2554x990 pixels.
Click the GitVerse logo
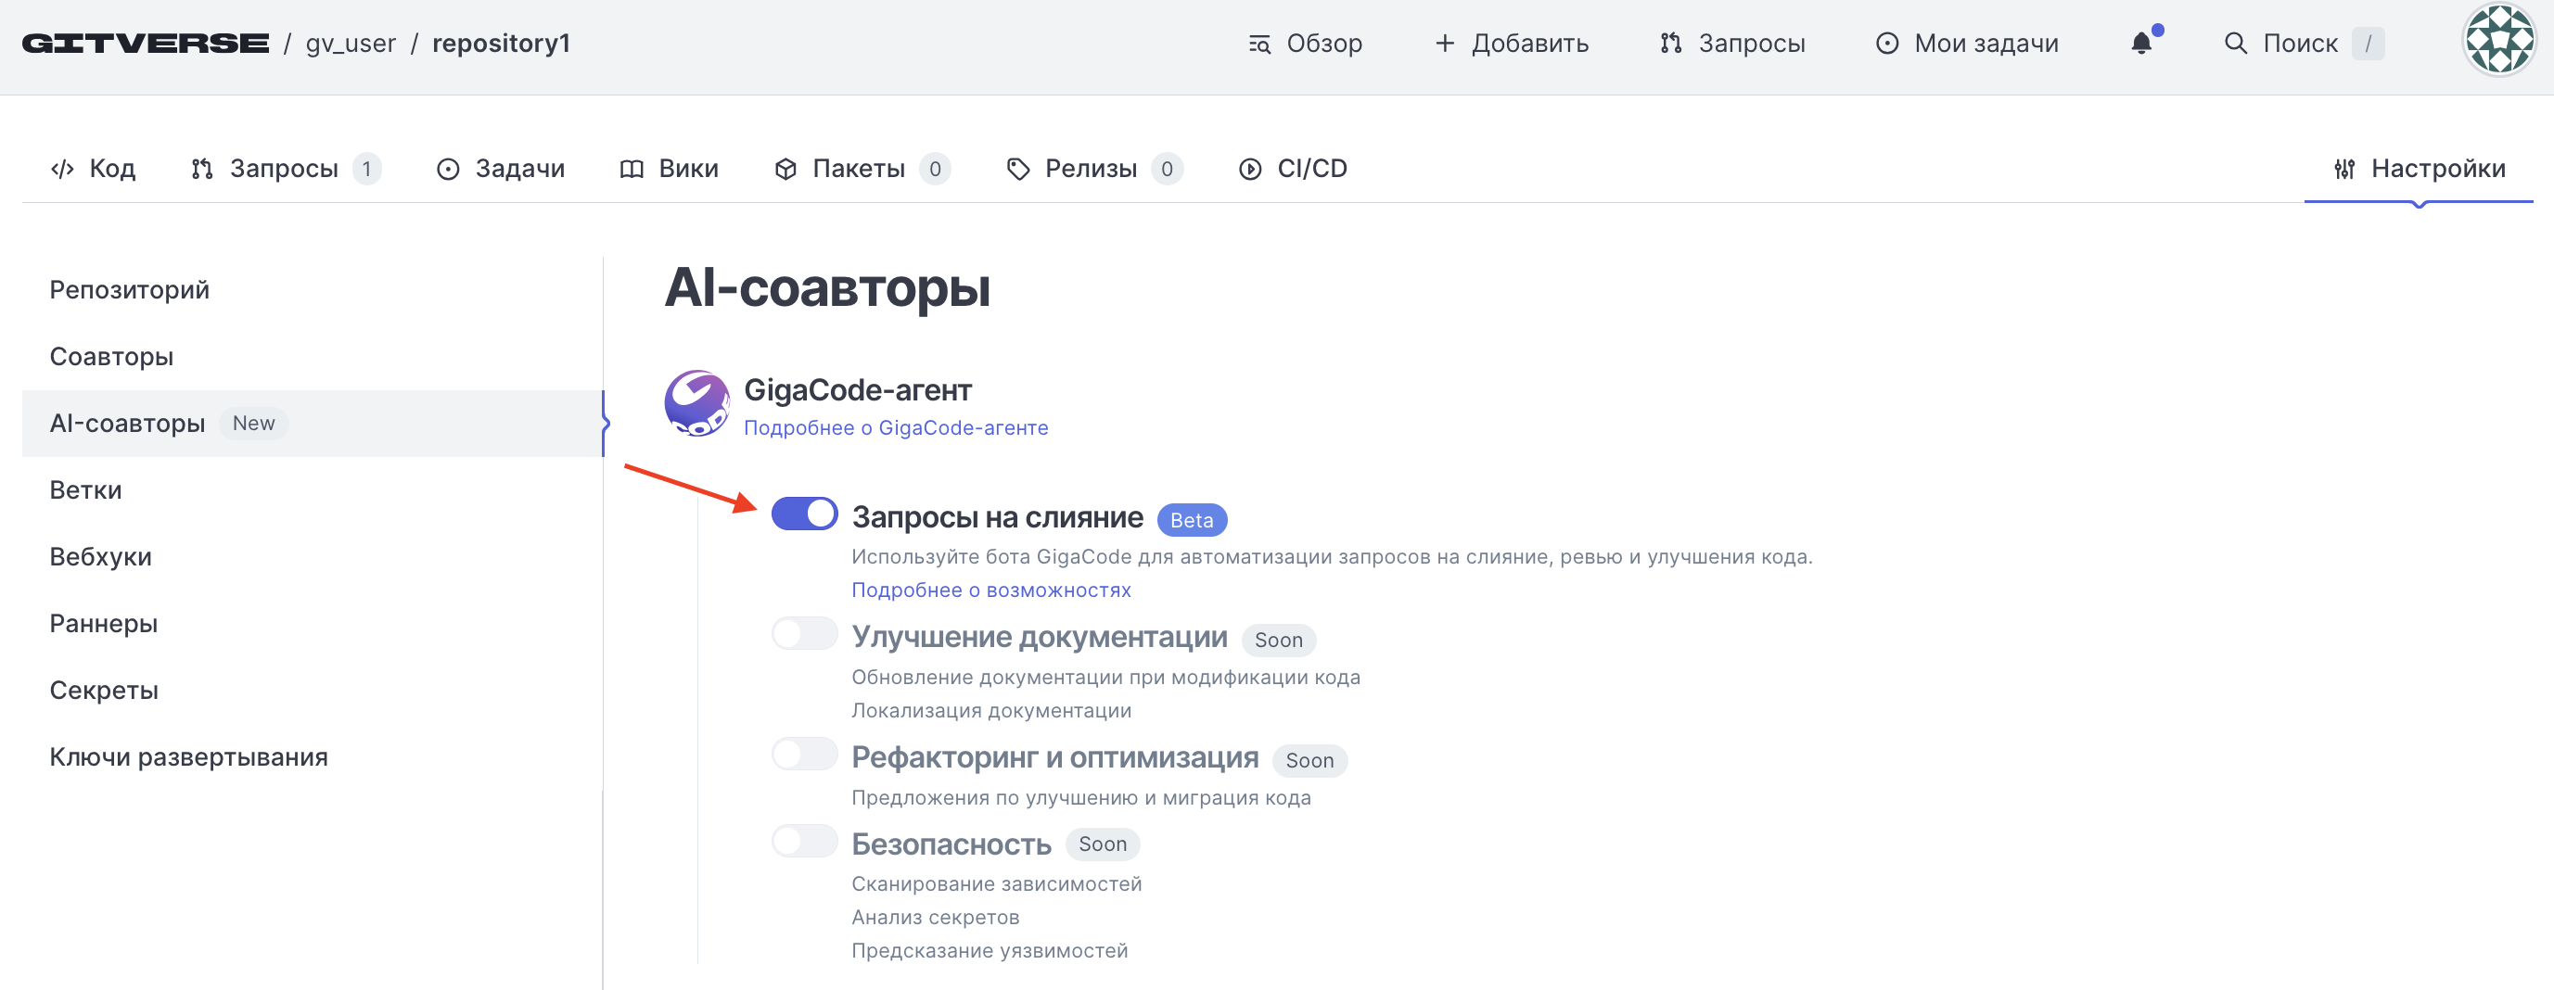pos(145,44)
